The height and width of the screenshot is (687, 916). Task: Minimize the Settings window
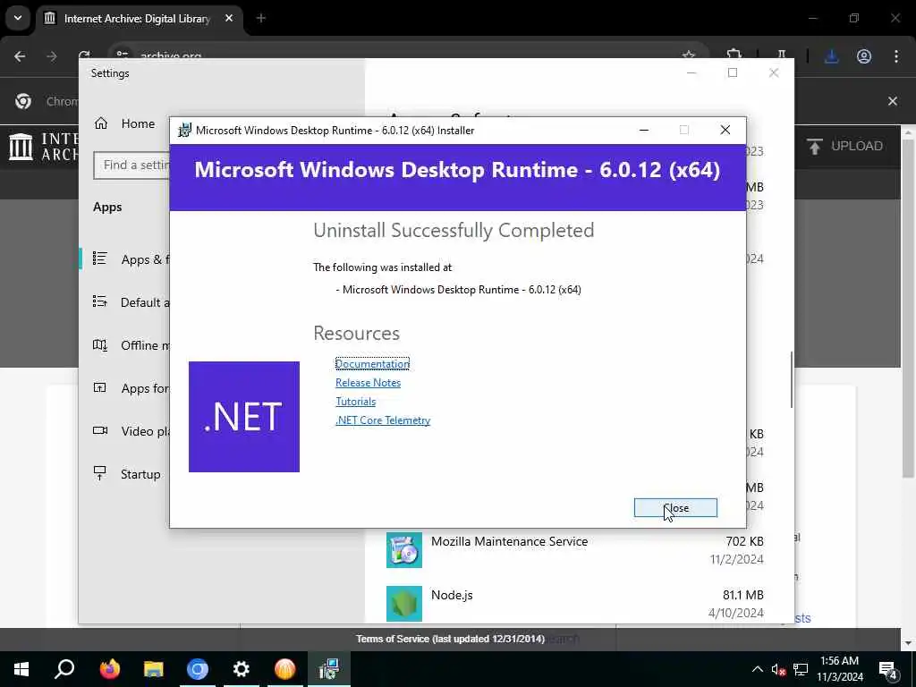pos(691,73)
